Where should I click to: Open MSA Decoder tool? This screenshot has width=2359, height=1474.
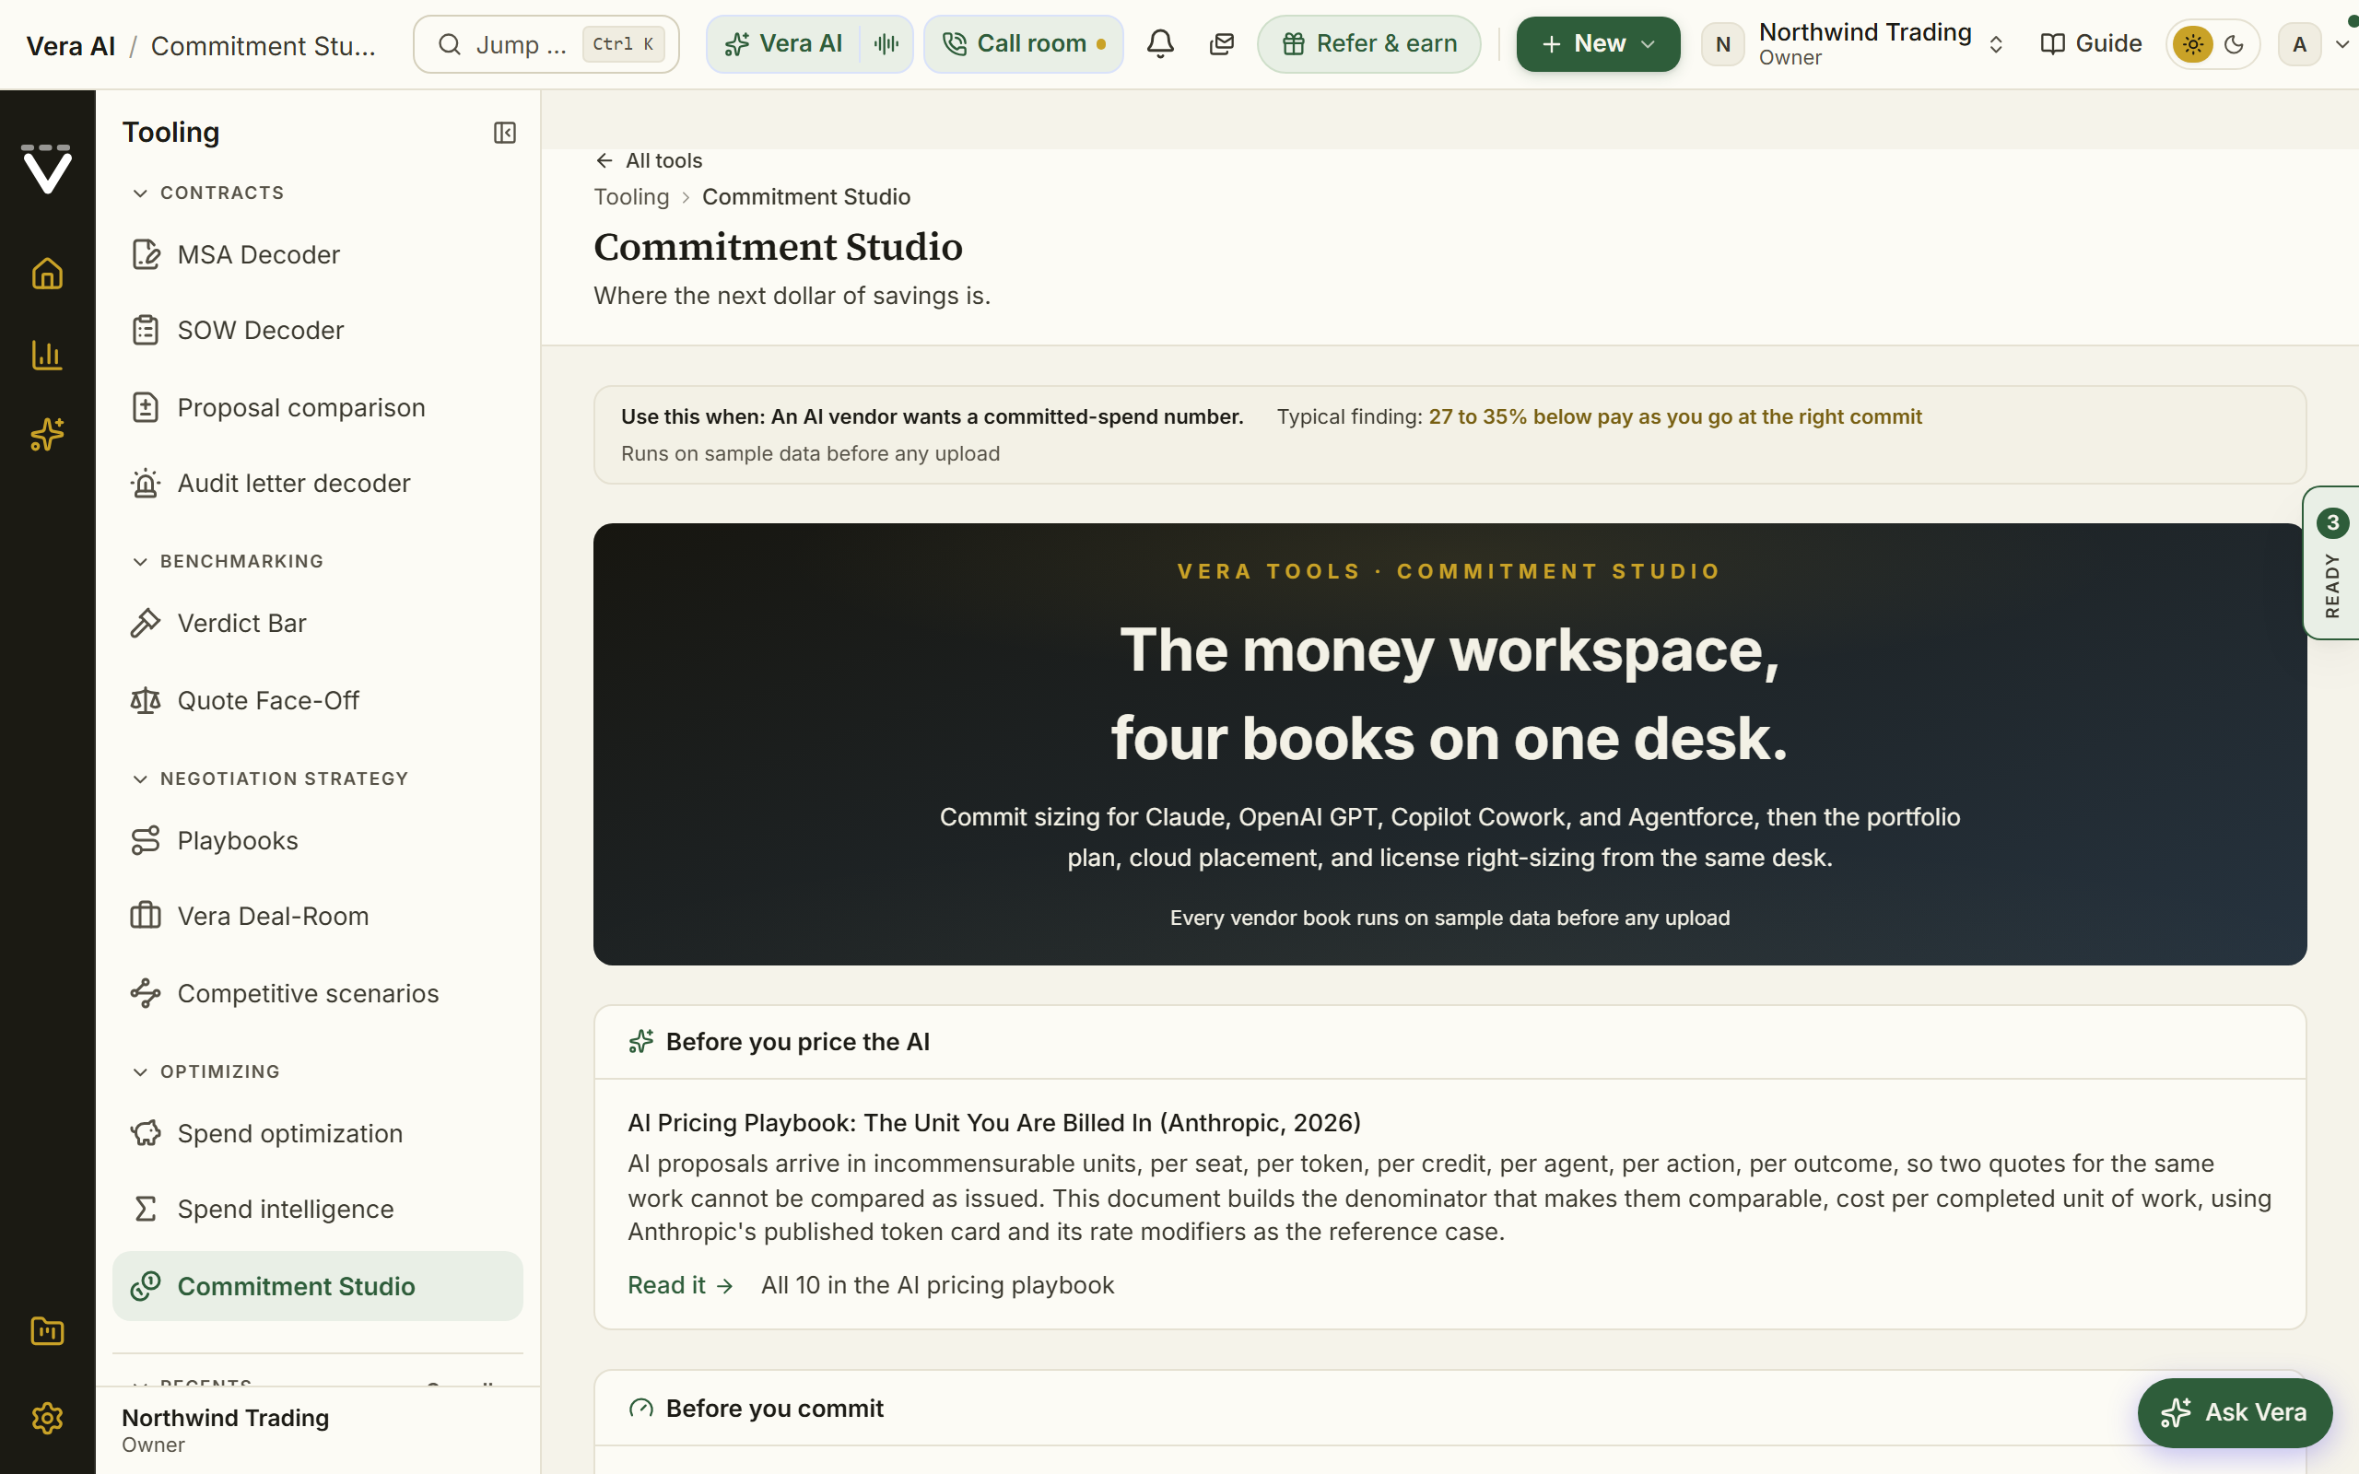pyautogui.click(x=318, y=254)
